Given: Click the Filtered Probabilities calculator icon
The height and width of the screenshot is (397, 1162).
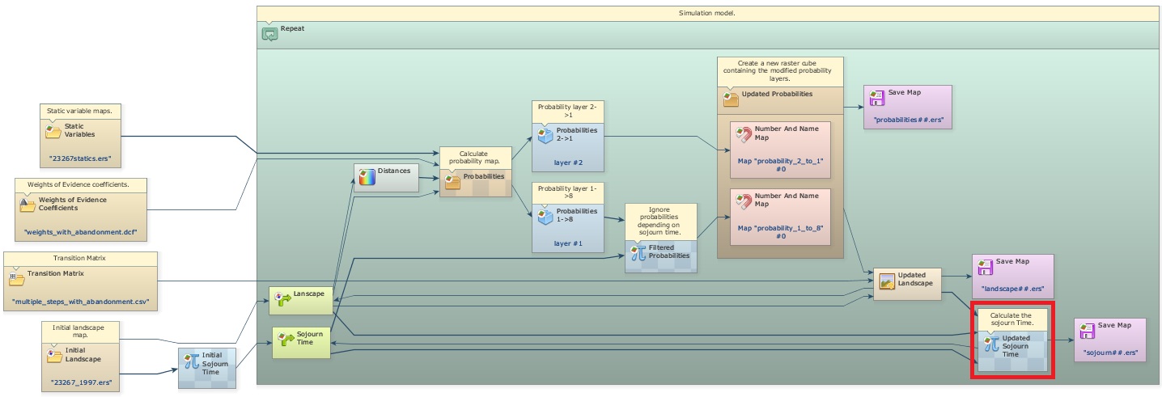Looking at the screenshot, I should click(x=638, y=252).
